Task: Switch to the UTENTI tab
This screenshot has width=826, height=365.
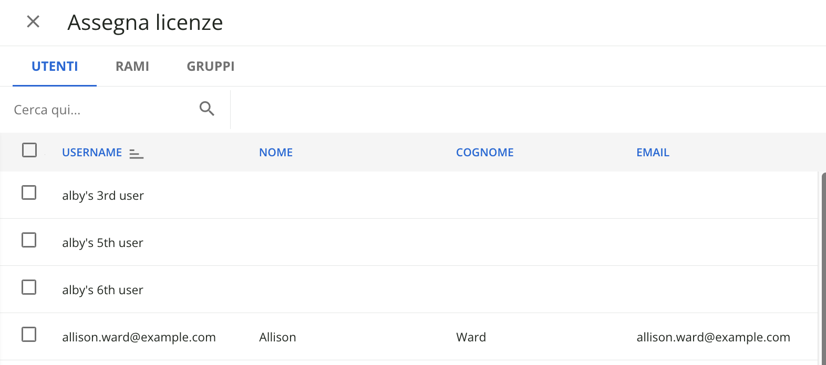Action: pos(55,67)
